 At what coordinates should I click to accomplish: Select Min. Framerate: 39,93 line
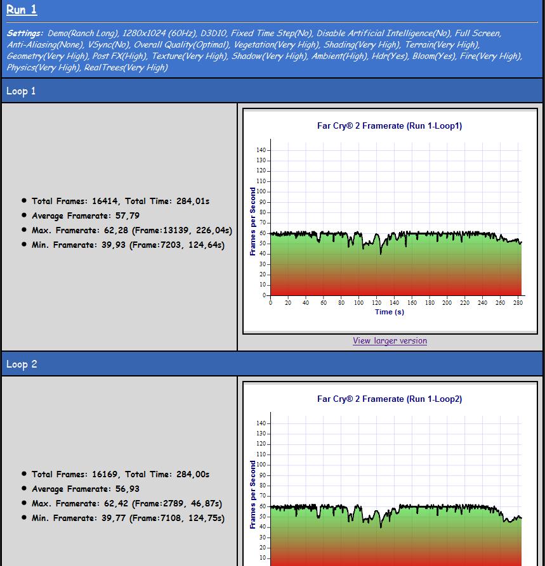[128, 245]
